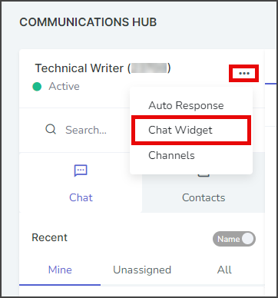Click the Communications Hub heading
This screenshot has width=278, height=298.
[x=88, y=22]
